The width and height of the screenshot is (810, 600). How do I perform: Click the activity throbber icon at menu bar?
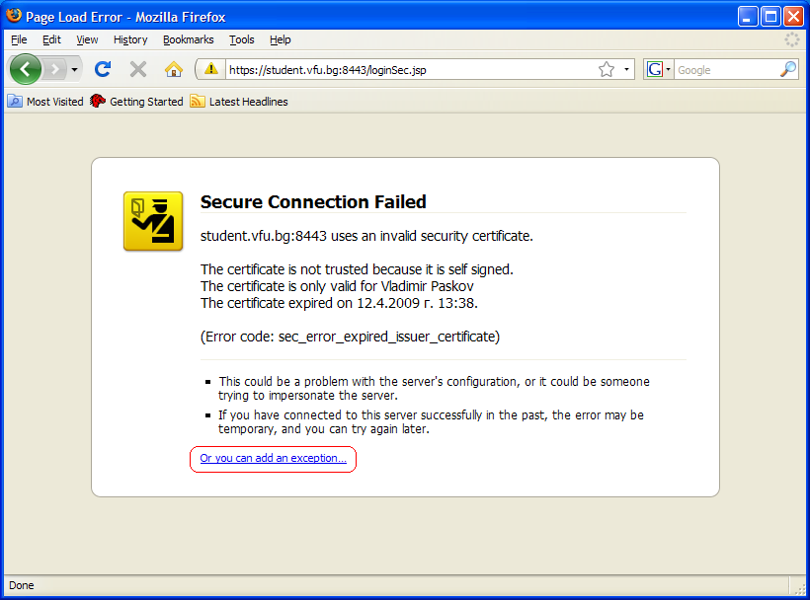791,39
